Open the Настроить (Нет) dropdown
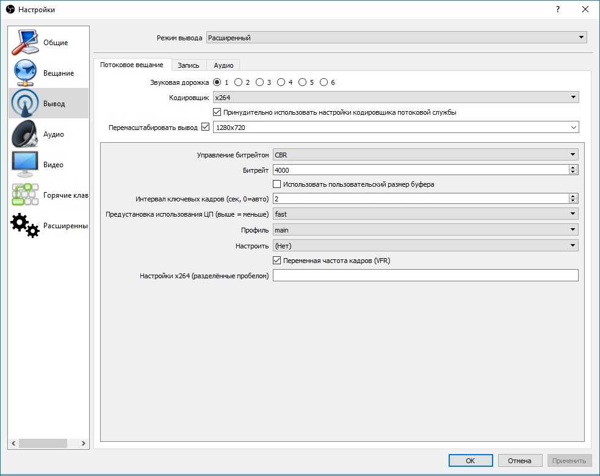Screen dimensions: 600x476 pos(425,246)
